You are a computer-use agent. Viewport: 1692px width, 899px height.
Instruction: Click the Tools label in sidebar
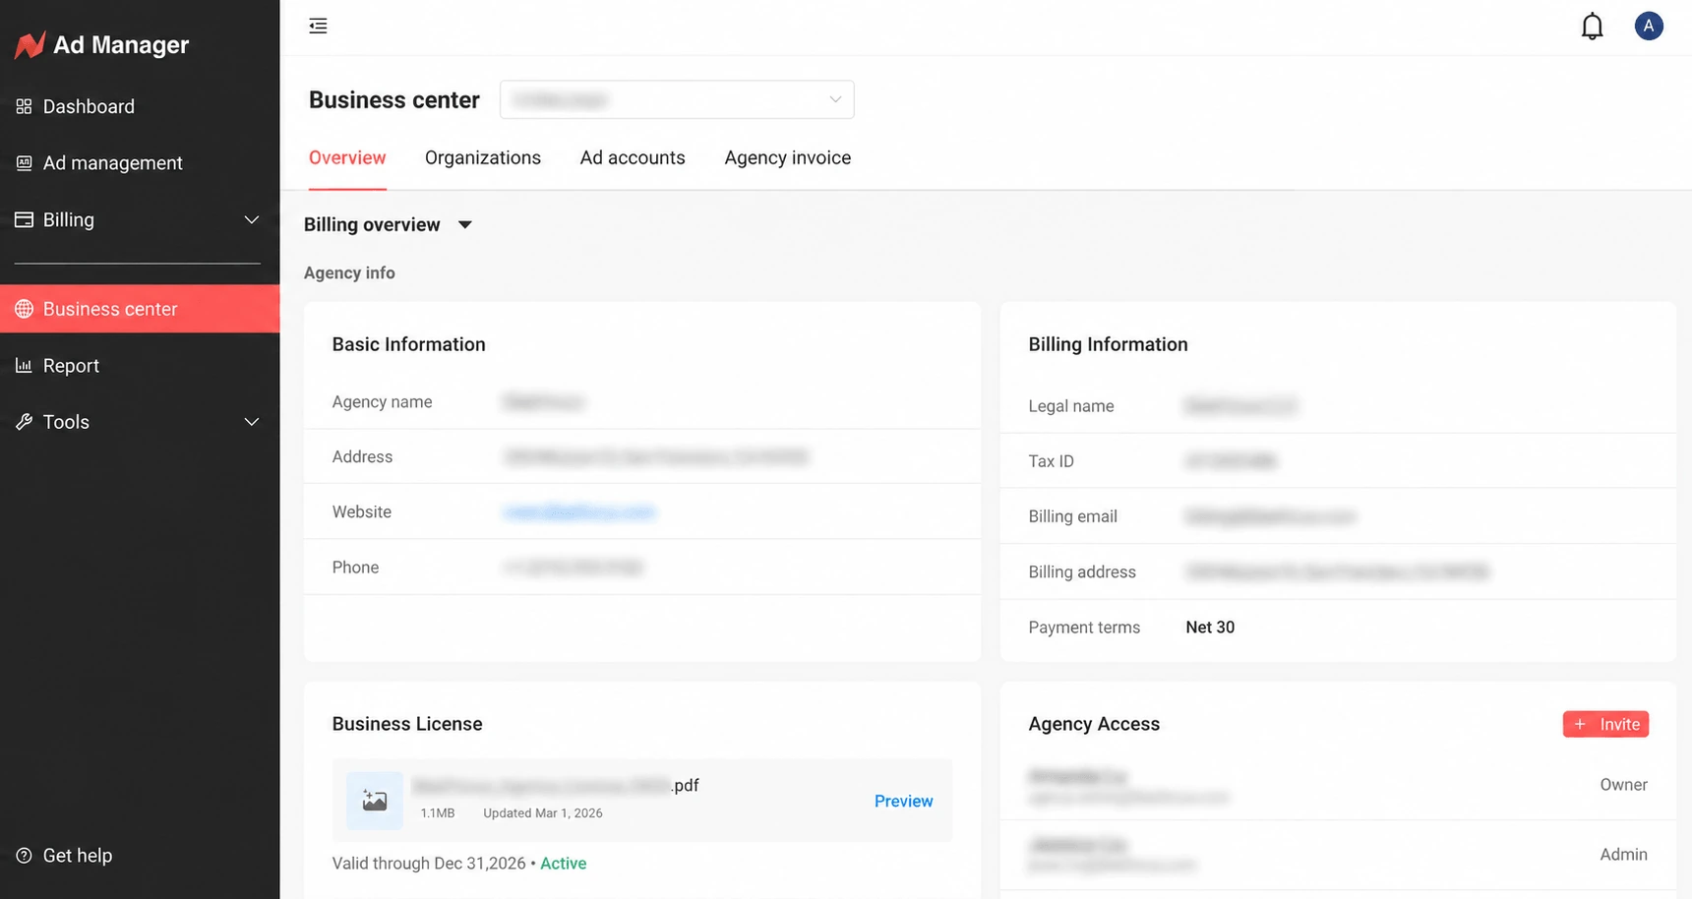click(x=66, y=422)
